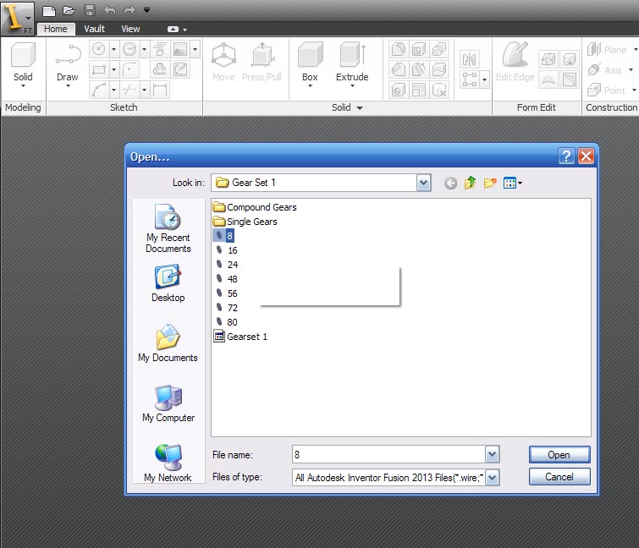Click the ribbon display toggle icon after View
Viewport: 639px width, 548px height.
coord(174,30)
